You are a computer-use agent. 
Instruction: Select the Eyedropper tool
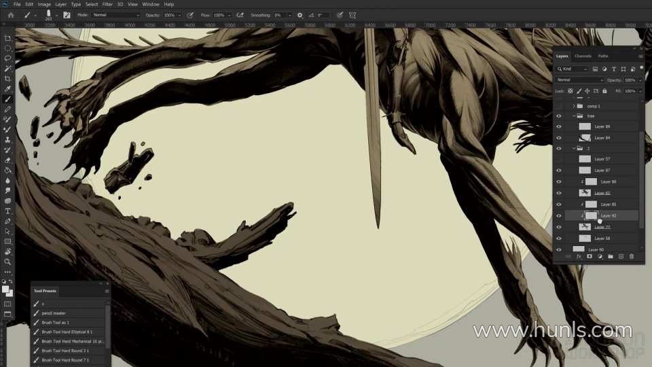(x=8, y=89)
